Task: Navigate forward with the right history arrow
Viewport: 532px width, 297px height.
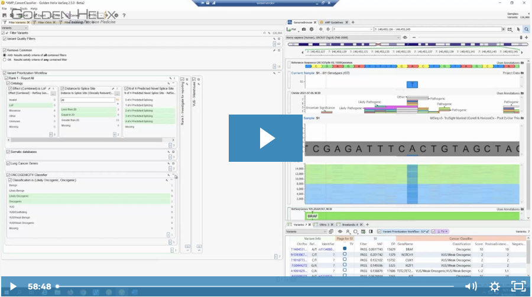Action: (327, 30)
